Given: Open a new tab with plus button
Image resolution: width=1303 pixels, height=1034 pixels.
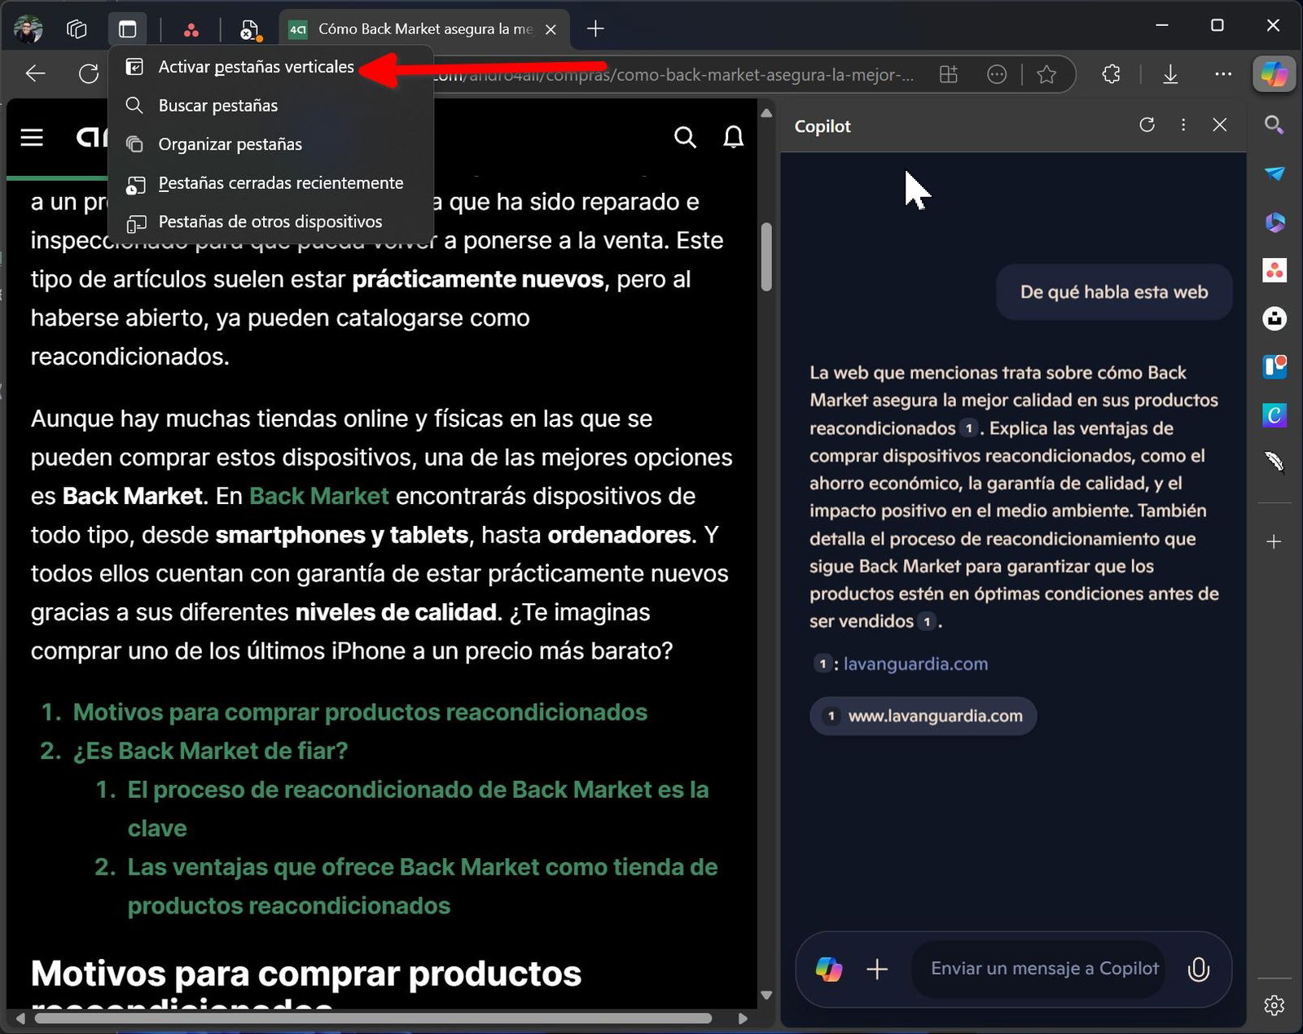Looking at the screenshot, I should point(595,29).
